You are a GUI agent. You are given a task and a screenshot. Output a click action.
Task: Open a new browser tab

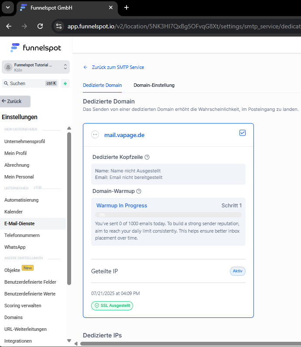127,7
